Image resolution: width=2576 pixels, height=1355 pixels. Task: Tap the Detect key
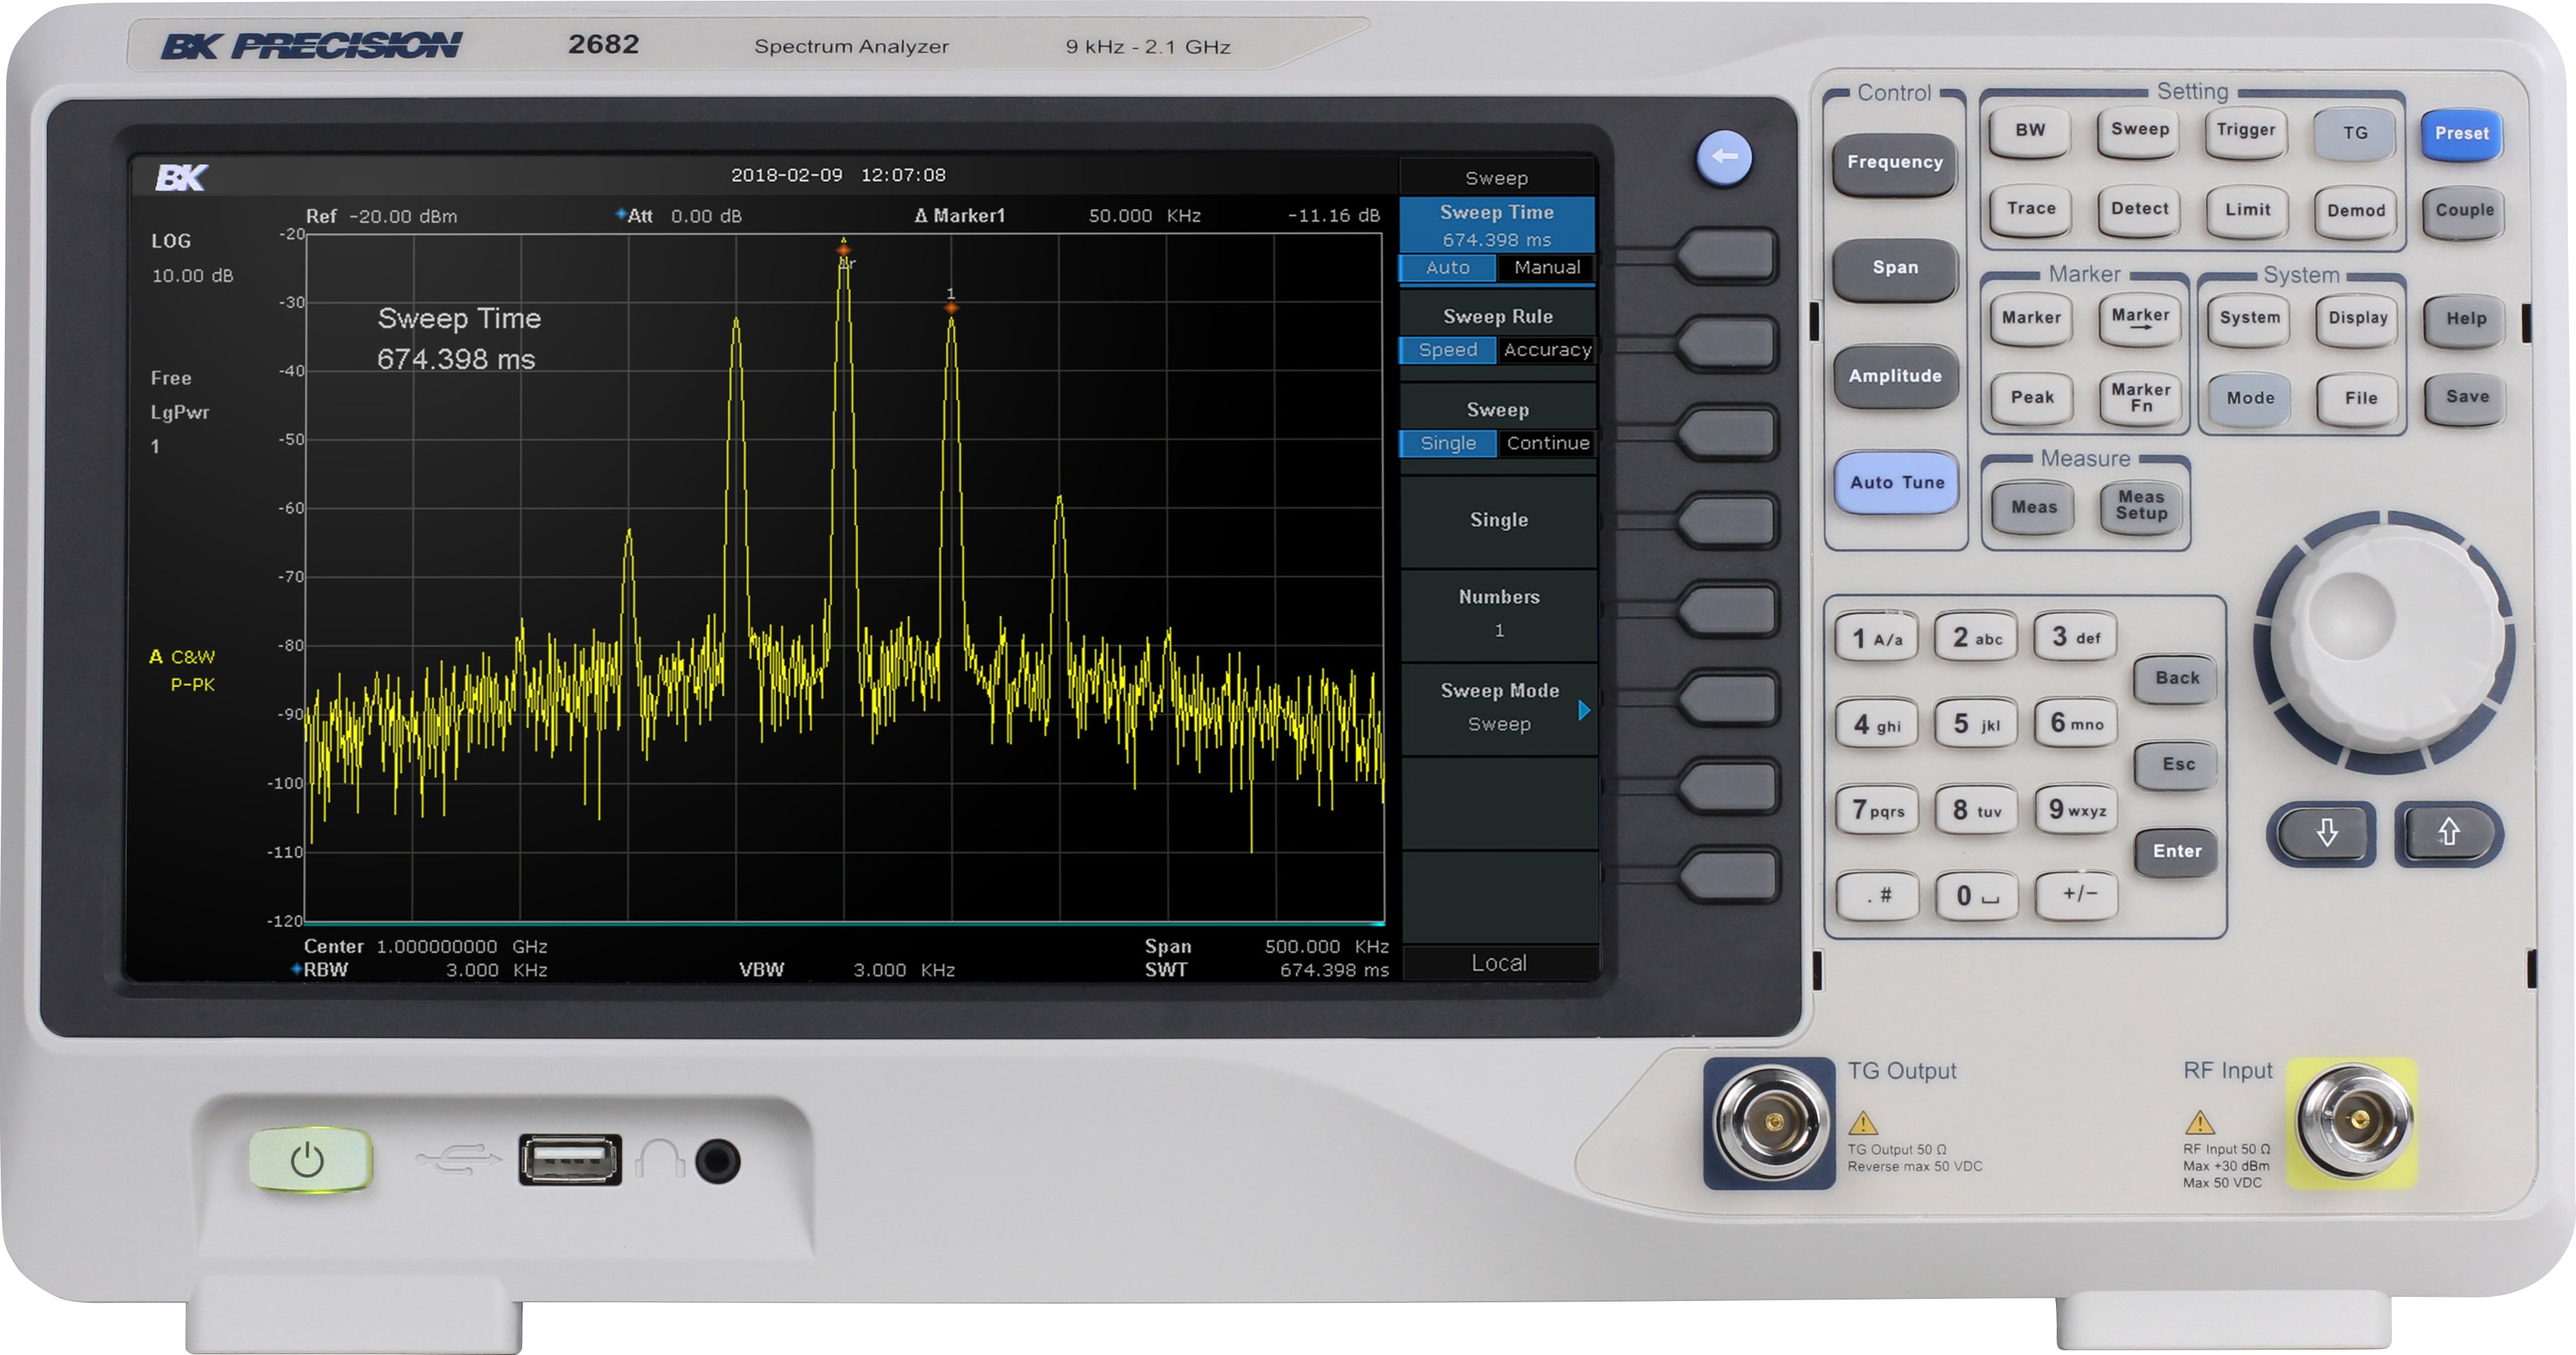point(2139,210)
